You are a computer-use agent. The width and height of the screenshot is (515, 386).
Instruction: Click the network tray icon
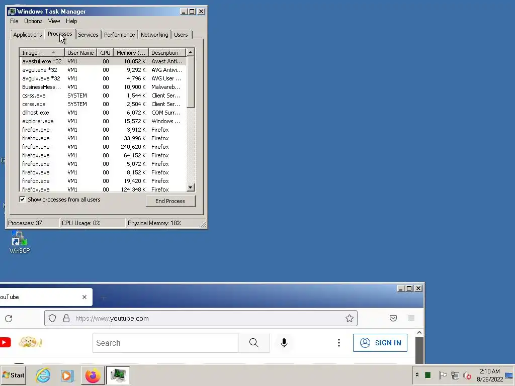tap(455, 375)
